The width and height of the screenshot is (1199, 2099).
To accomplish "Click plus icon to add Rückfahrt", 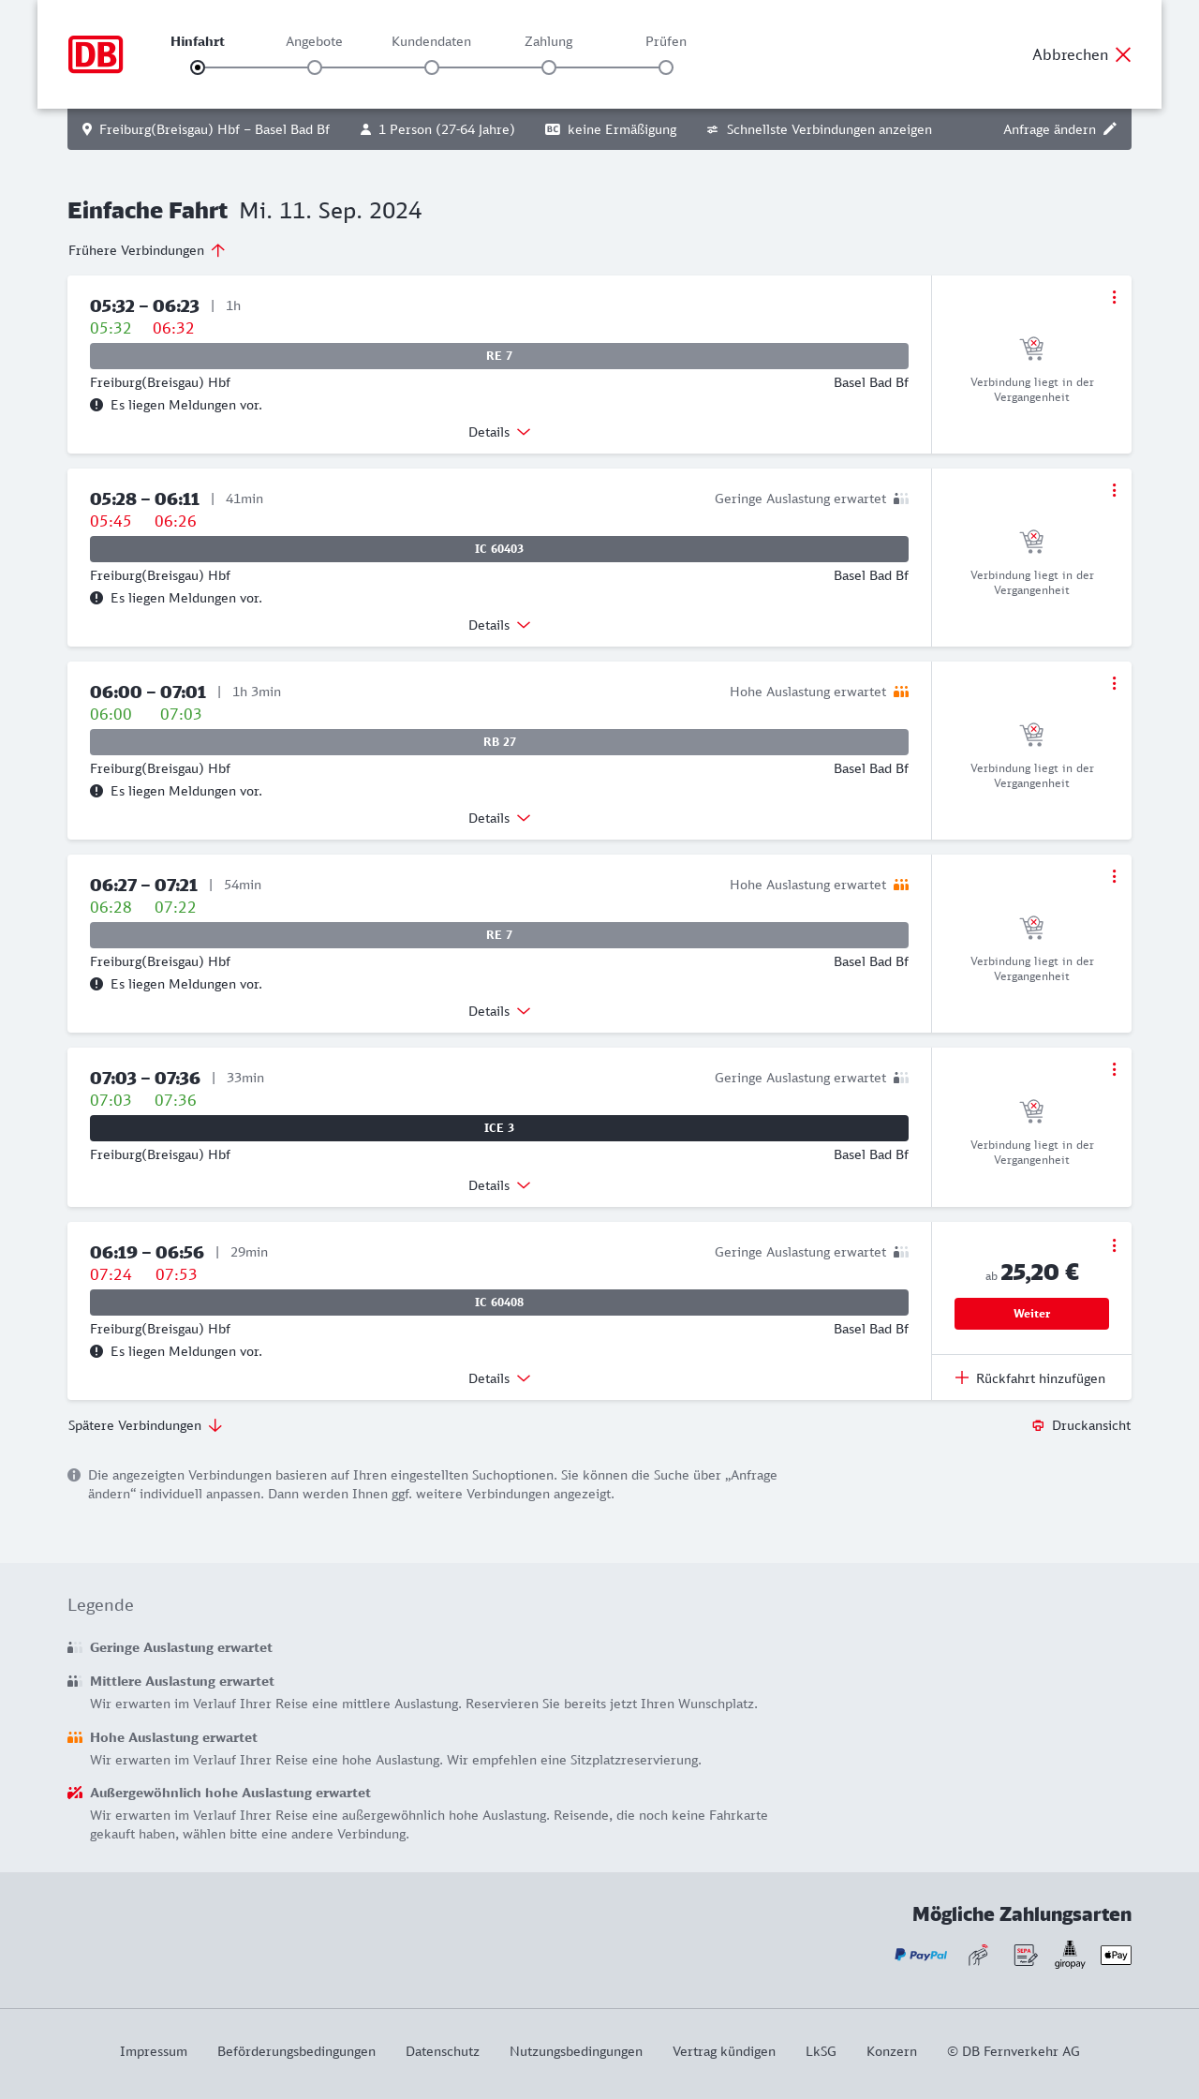I will 962,1377.
